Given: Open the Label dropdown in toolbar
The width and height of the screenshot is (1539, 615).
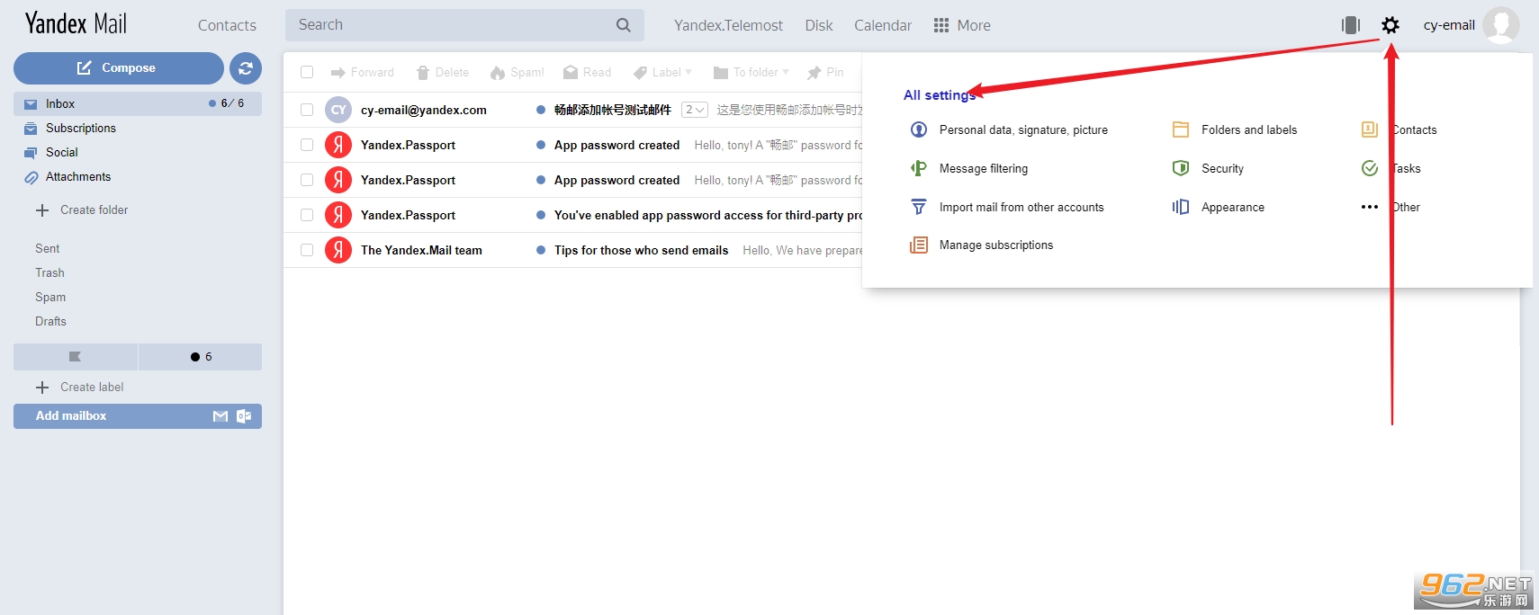Looking at the screenshot, I should point(663,72).
